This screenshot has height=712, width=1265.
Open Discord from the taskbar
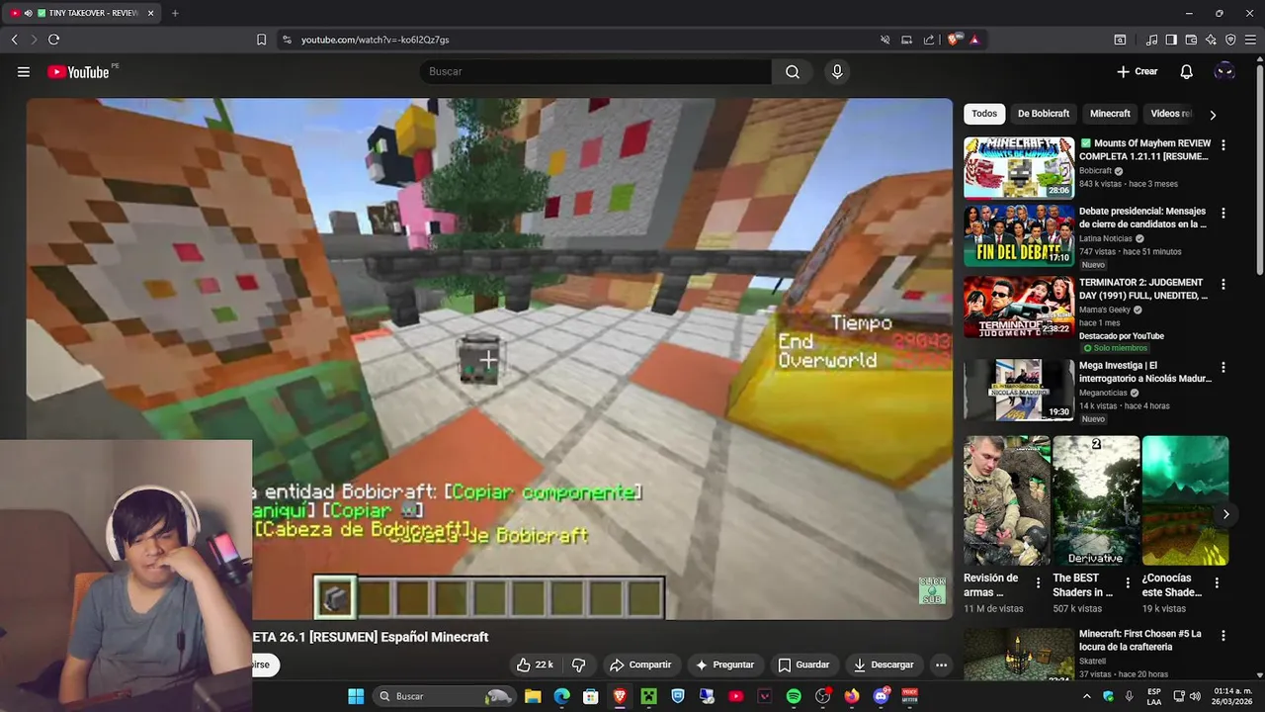coord(881,696)
